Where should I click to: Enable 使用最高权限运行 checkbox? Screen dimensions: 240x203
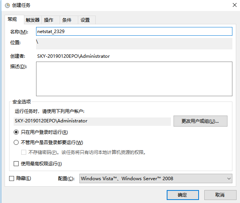(16, 163)
